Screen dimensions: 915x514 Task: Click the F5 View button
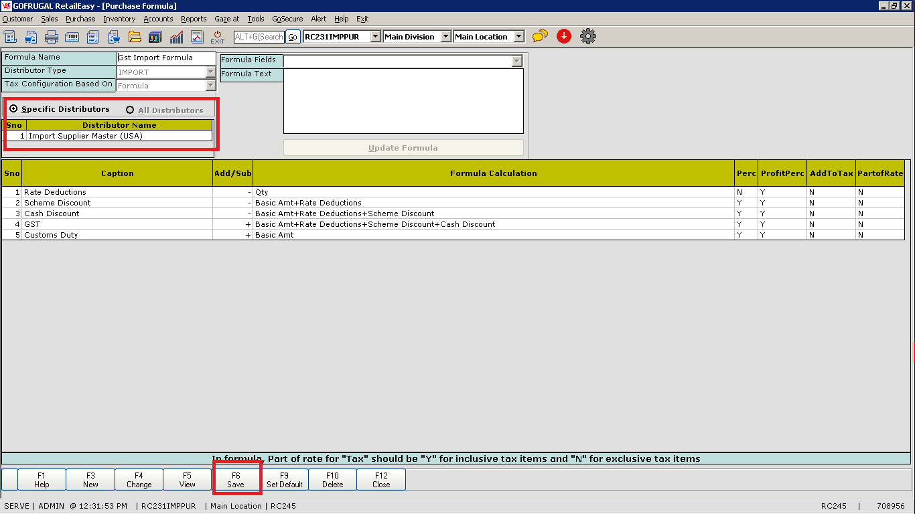188,480
